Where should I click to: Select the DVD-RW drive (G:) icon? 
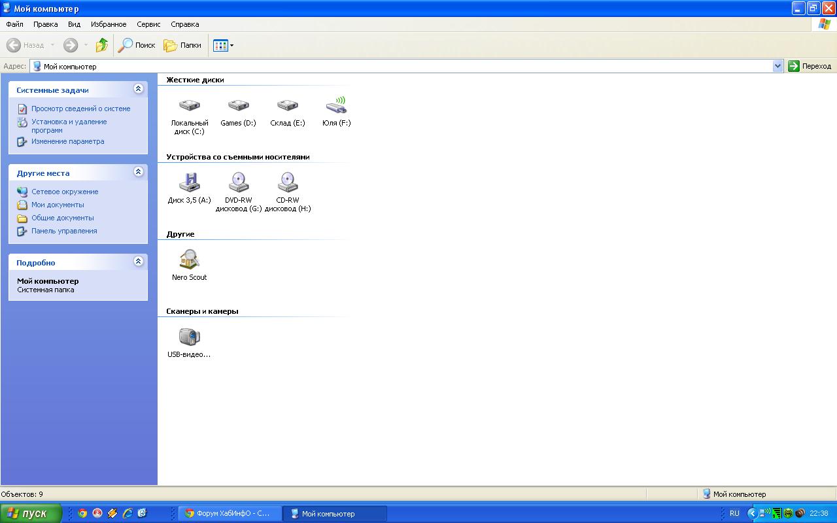[238, 182]
